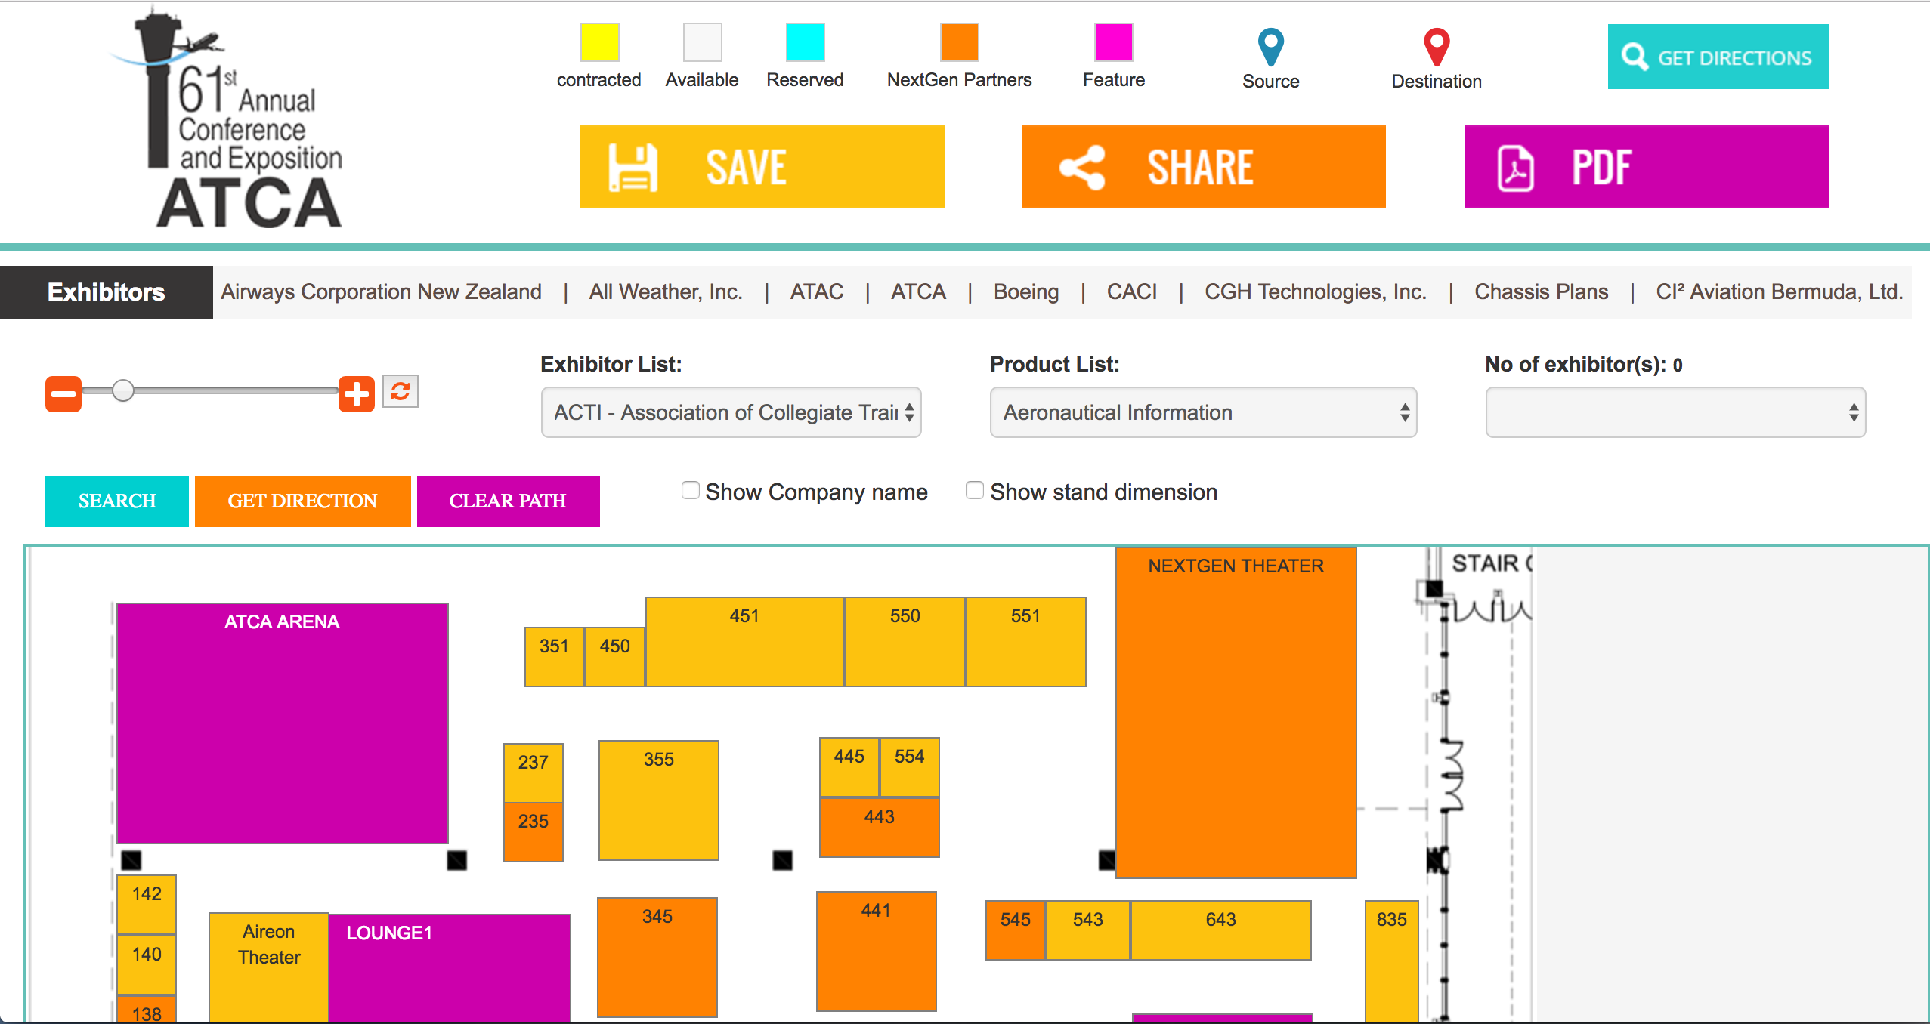Open the Exhibitor List dropdown

tap(731, 412)
